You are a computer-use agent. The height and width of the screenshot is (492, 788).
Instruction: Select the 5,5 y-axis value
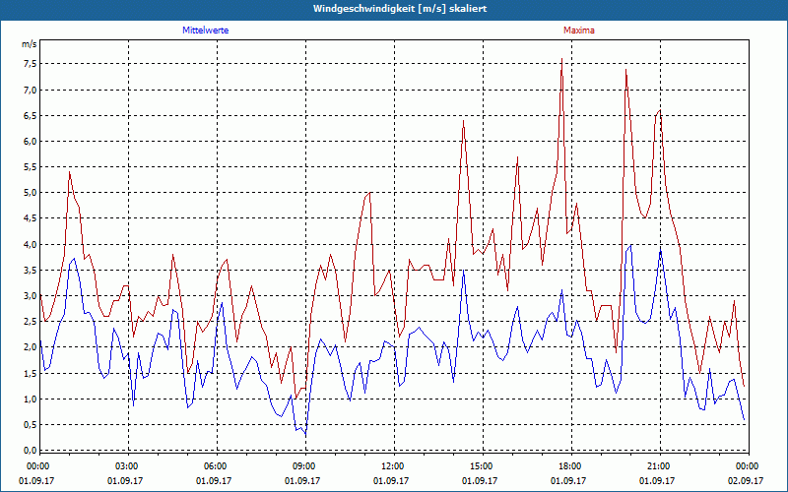(x=30, y=166)
